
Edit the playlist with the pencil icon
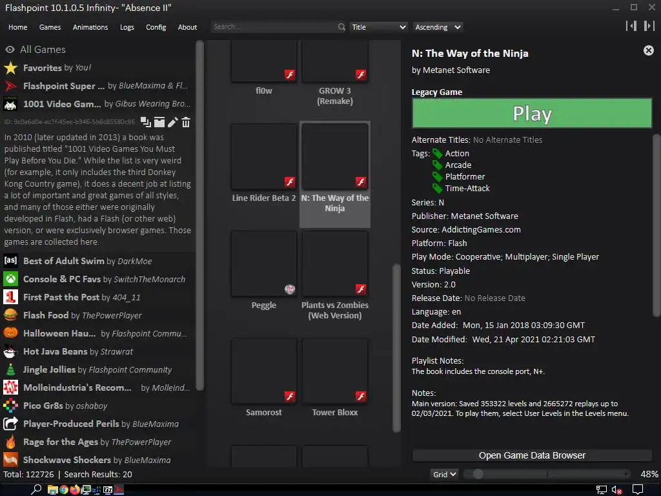coord(172,122)
